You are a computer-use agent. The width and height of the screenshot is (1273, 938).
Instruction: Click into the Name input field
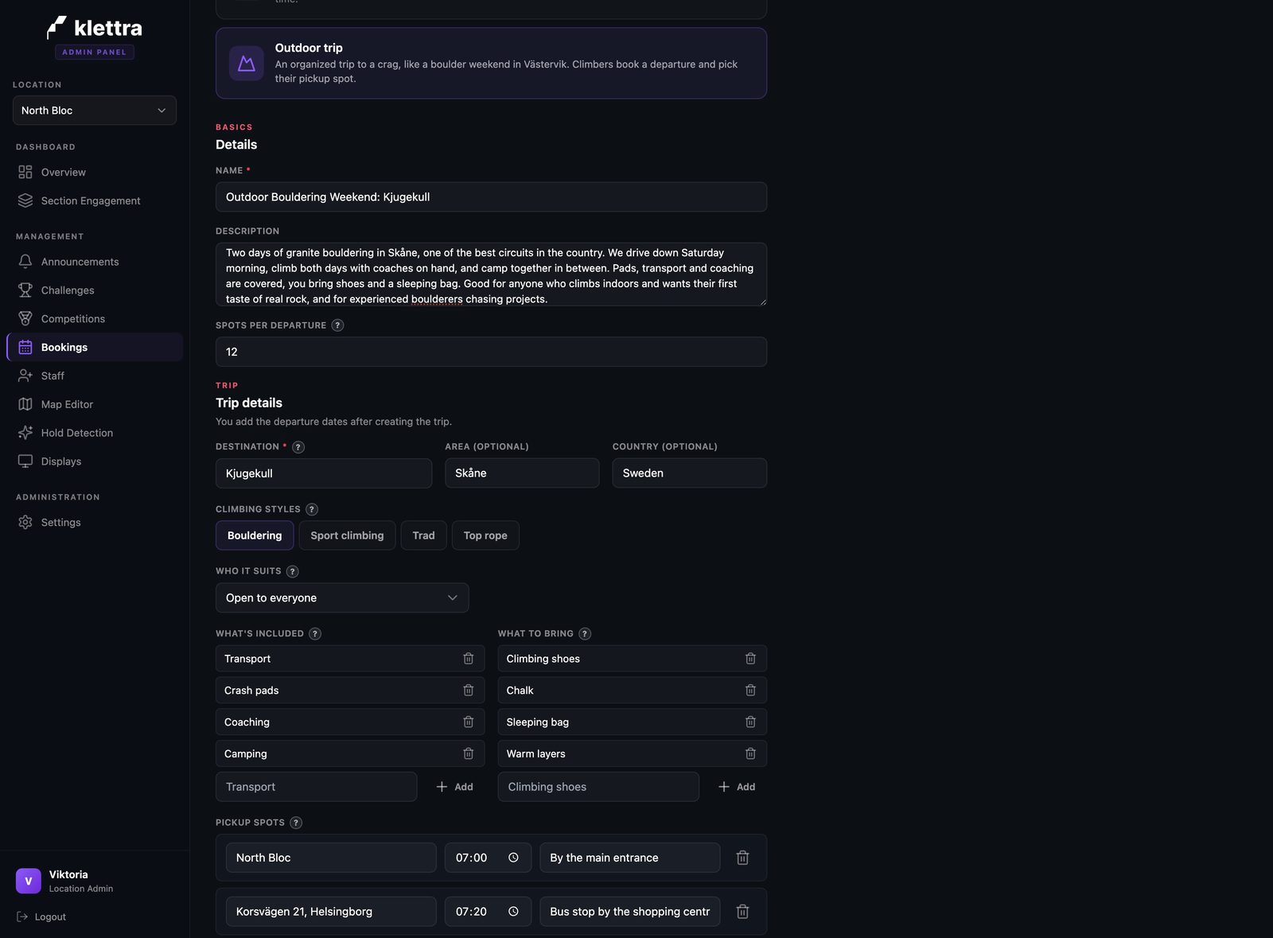tap(491, 197)
